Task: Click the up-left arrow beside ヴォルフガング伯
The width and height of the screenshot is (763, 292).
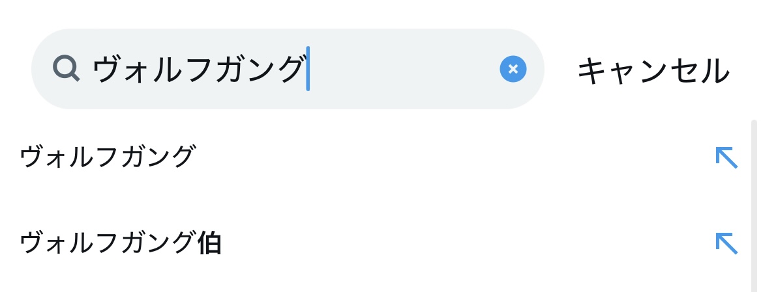Action: [x=726, y=243]
